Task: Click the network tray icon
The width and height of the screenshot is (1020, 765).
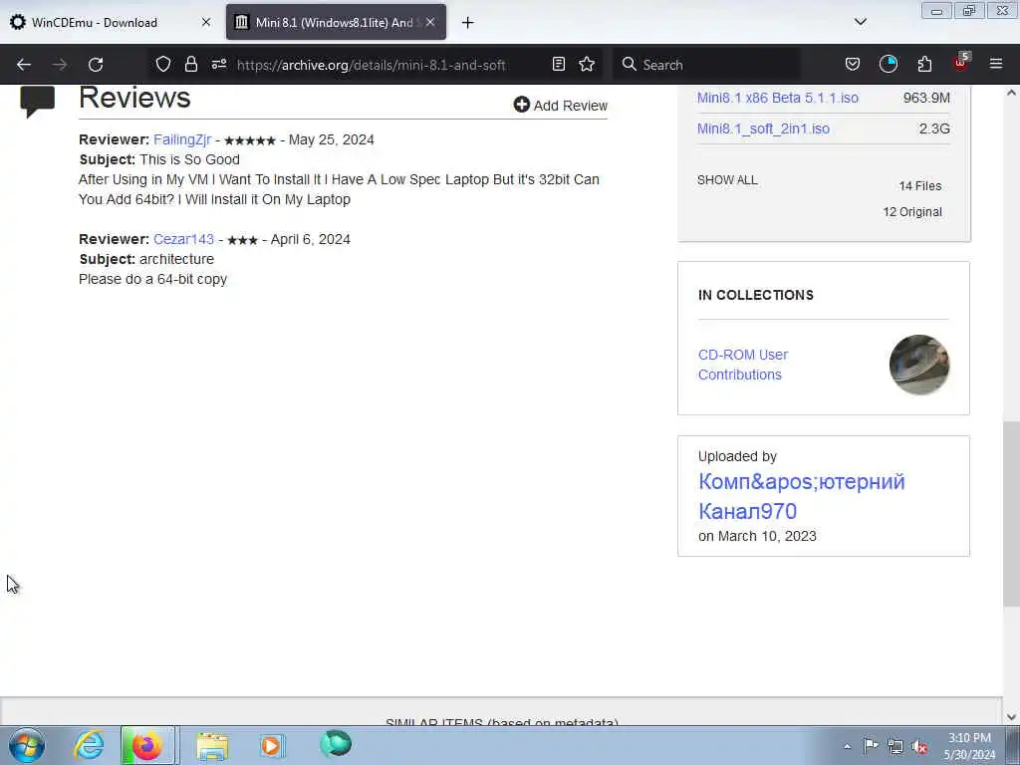Action: point(895,746)
